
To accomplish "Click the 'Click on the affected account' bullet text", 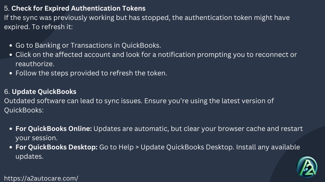I will pyautogui.click(x=156, y=59).
